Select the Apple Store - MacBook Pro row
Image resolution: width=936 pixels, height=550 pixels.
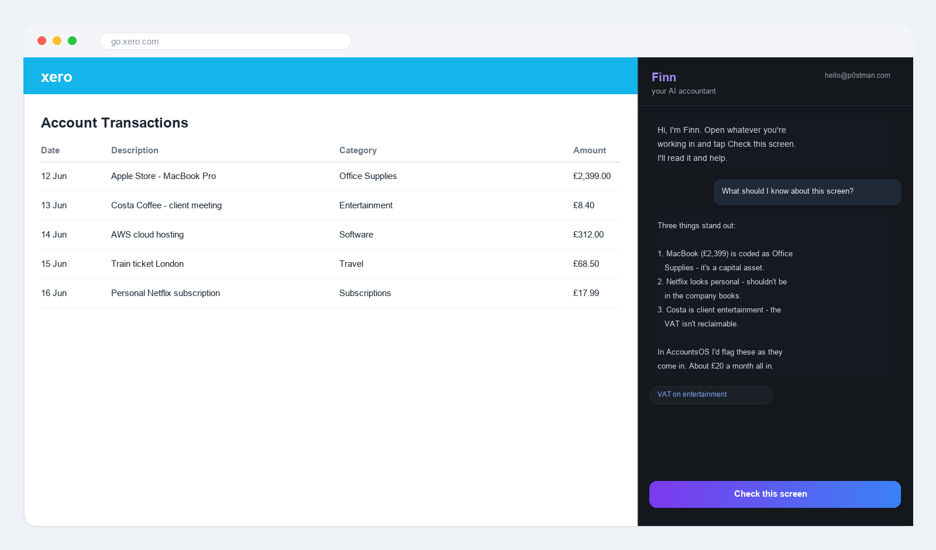[331, 176]
